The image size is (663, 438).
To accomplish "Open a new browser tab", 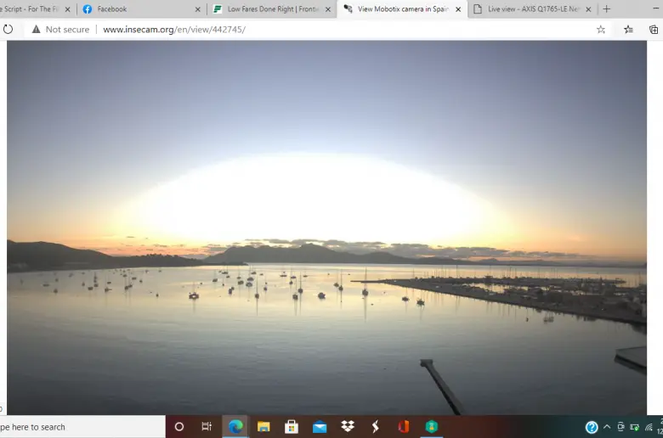I will (607, 9).
